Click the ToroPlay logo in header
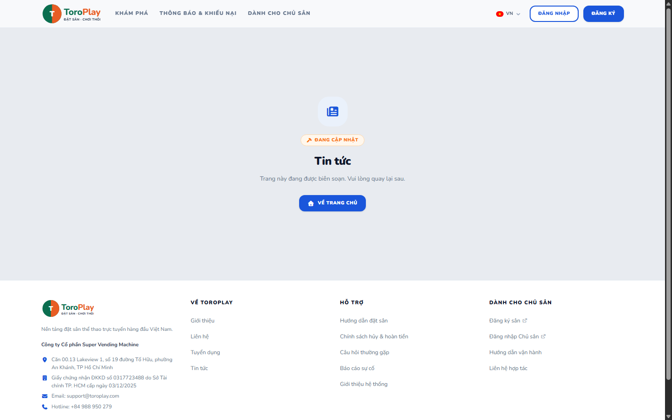This screenshot has height=420, width=672. [71, 14]
